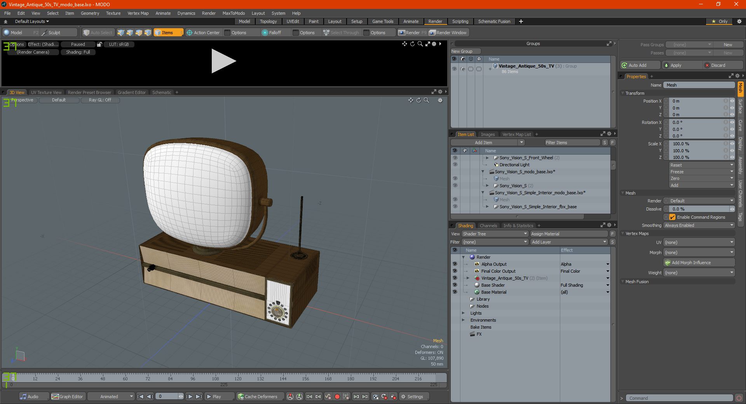Select Materials mode cube icon in toolbar
Image resolution: width=746 pixels, height=404 pixels.
click(148, 33)
